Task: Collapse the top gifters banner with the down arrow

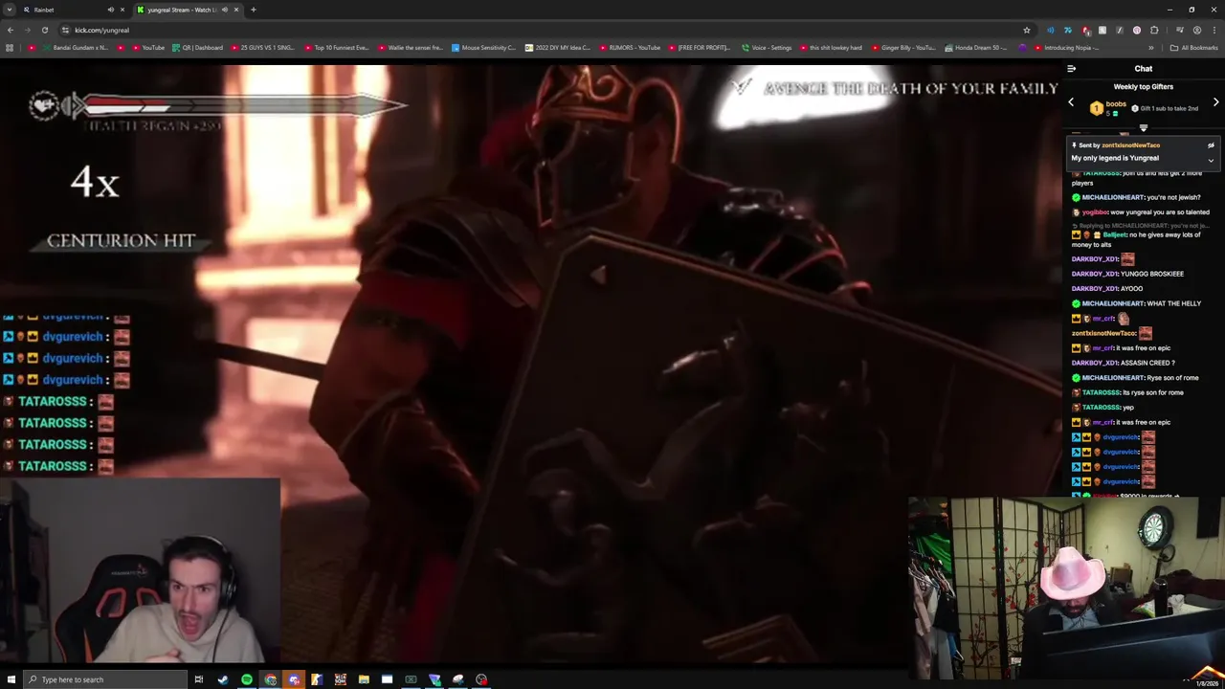Action: (1143, 128)
